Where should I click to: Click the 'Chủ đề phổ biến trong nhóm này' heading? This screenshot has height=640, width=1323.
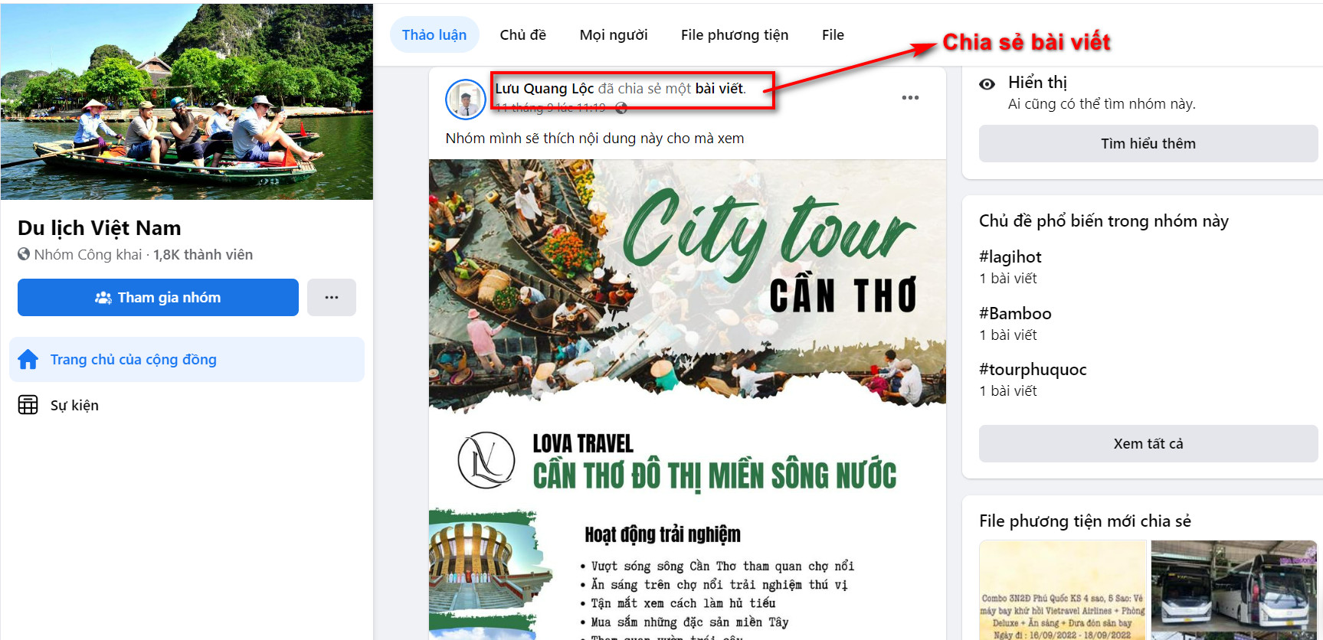tap(1104, 221)
